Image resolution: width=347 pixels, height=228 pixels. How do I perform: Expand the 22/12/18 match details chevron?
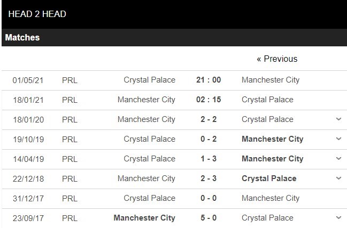click(338, 178)
